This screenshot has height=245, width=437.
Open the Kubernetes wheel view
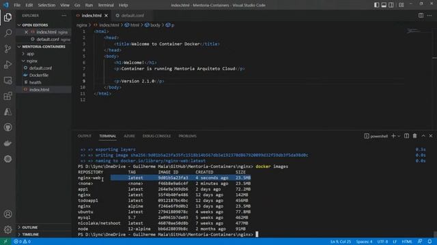pyautogui.click(x=8, y=159)
